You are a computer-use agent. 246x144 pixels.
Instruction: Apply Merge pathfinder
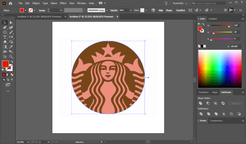(x=216, y=114)
